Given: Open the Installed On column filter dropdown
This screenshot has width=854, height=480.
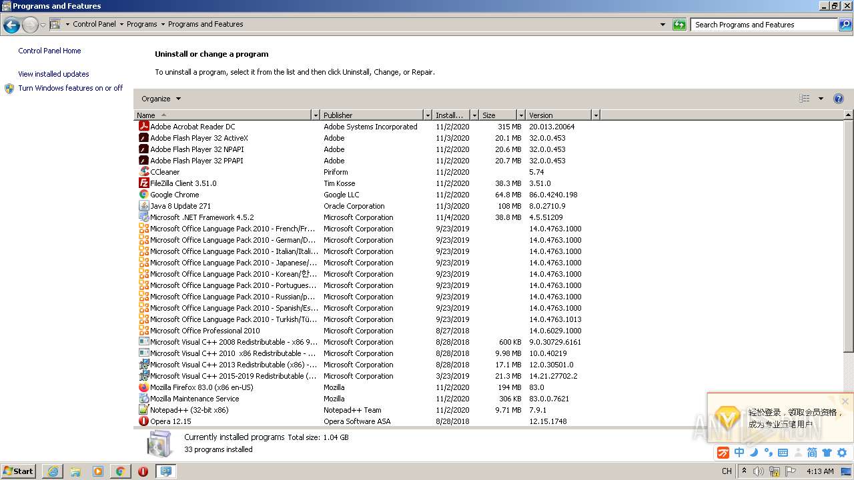Looking at the screenshot, I should pyautogui.click(x=474, y=115).
